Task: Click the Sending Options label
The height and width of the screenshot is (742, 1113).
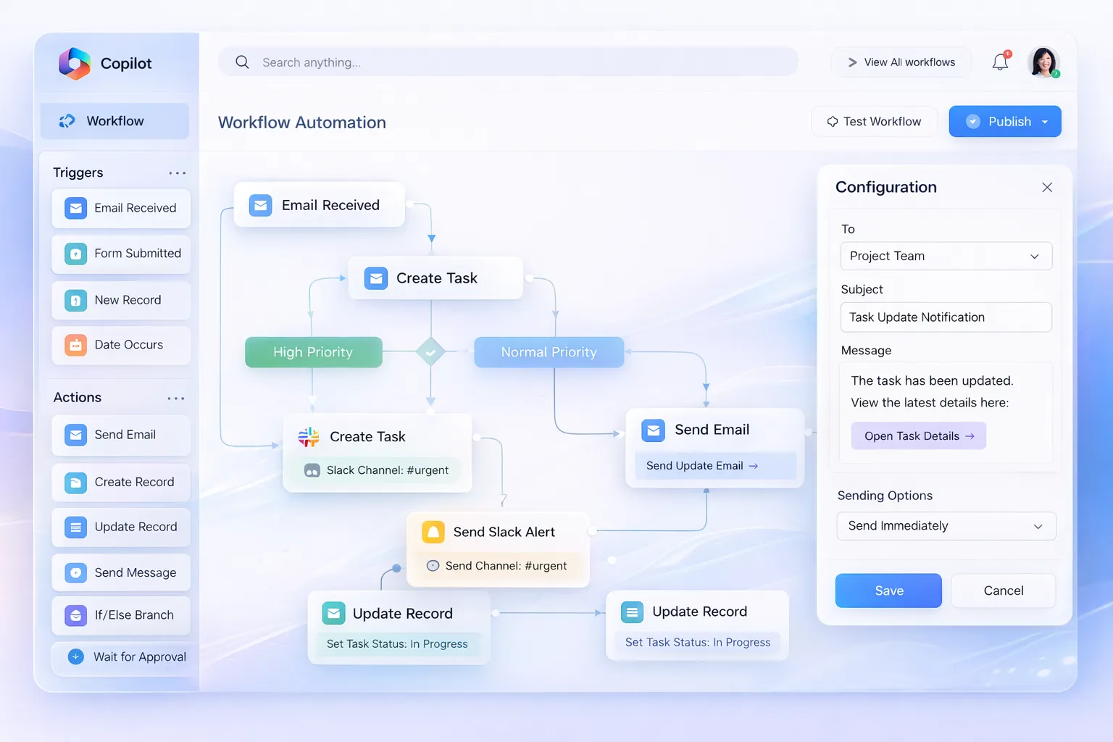Action: click(x=885, y=496)
